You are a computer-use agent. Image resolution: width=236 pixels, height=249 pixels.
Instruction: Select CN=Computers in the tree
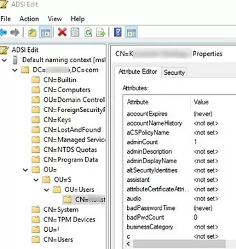pos(67,90)
